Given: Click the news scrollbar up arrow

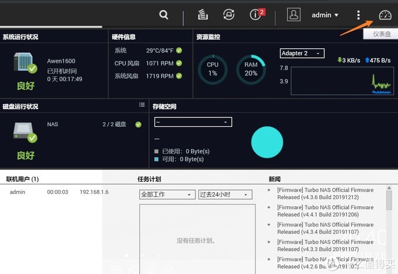Looking at the screenshot, I should tap(389, 188).
